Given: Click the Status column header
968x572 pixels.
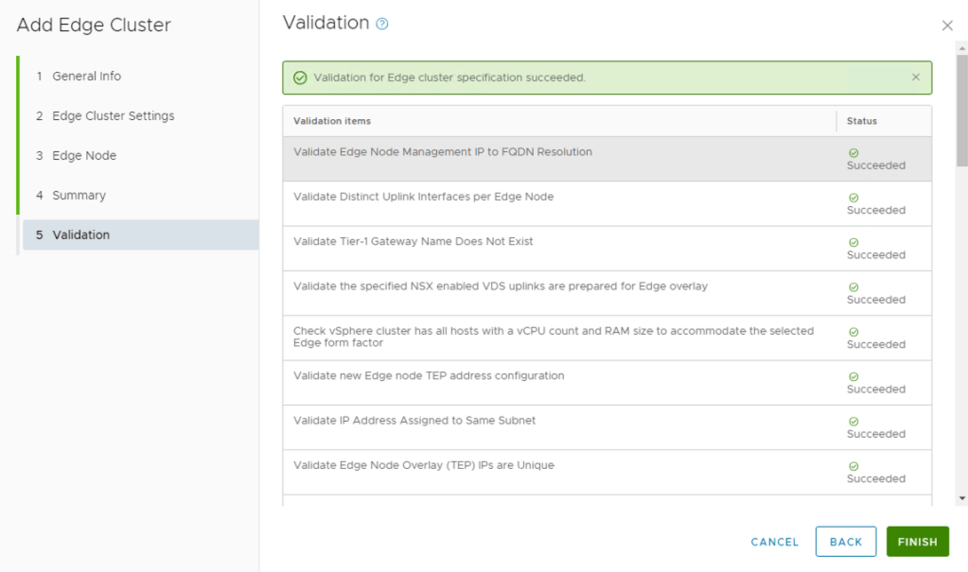Looking at the screenshot, I should coord(862,121).
